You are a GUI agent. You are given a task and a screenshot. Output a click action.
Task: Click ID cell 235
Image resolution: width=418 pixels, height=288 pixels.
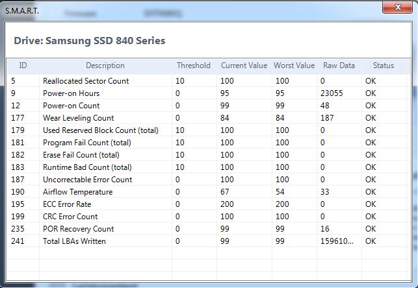click(x=18, y=229)
